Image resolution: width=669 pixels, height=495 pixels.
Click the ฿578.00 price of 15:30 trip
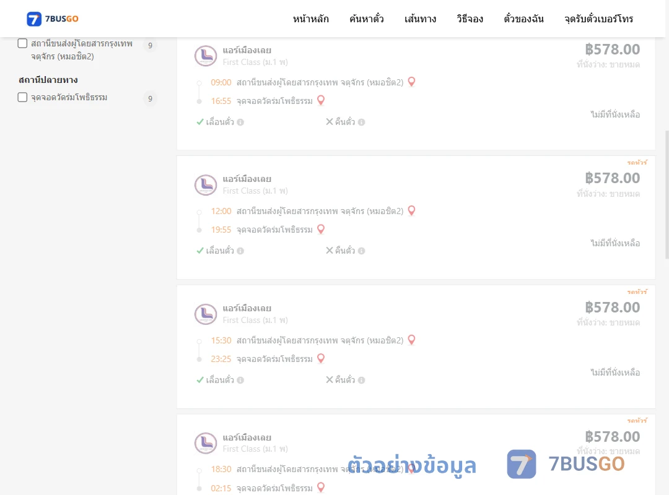click(612, 308)
